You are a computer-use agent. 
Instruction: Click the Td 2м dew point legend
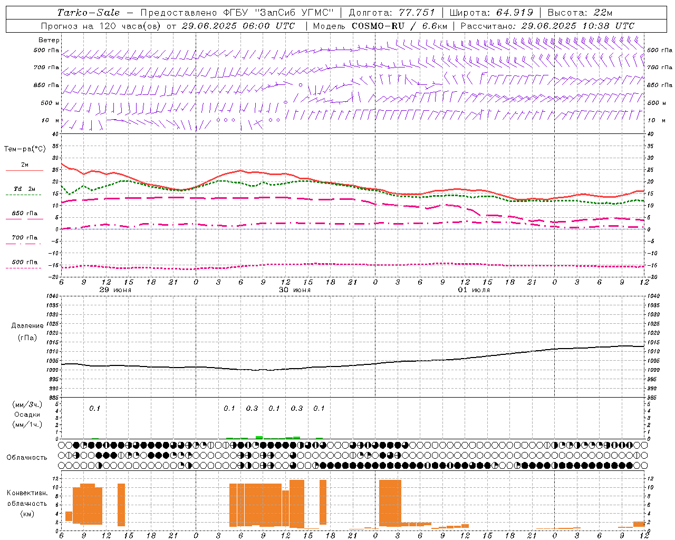click(x=24, y=190)
